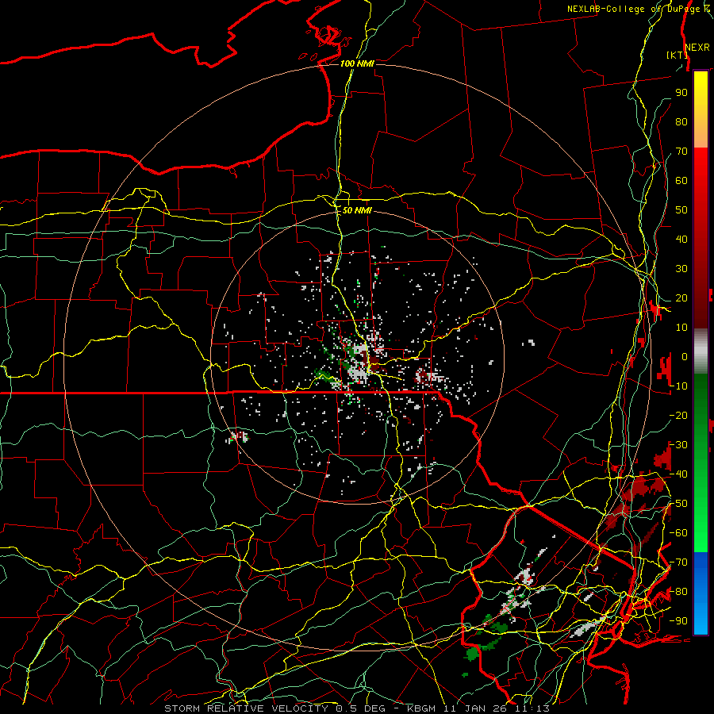Pick the gray near-zero segment of the color bar
The width and height of the screenshot is (714, 714).
pos(701,351)
